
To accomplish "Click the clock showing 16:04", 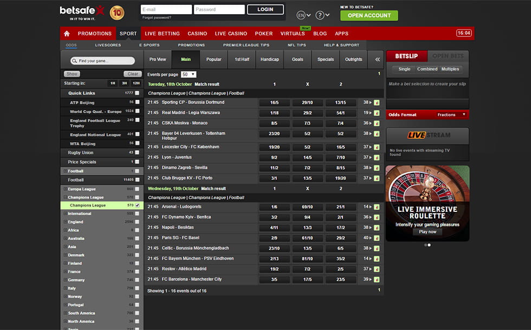I will [464, 33].
